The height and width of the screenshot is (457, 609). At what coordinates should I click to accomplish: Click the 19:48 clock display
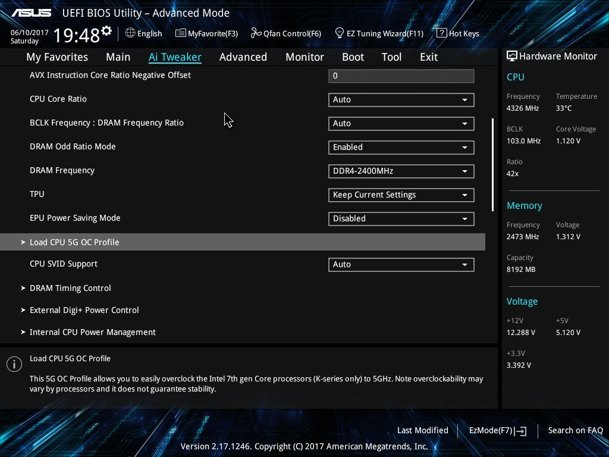pos(77,35)
